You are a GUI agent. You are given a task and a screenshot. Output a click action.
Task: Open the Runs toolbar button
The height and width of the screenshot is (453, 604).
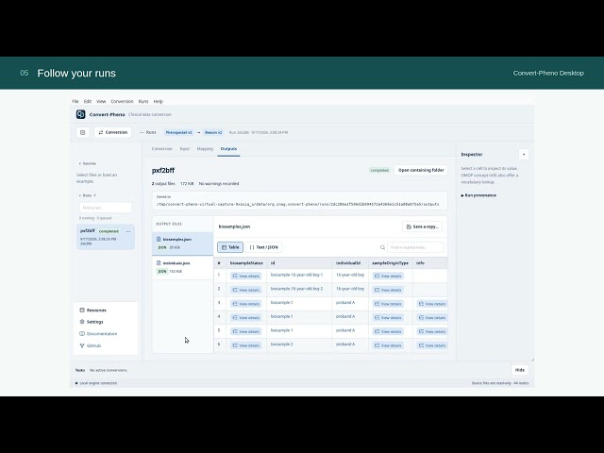[x=148, y=132]
